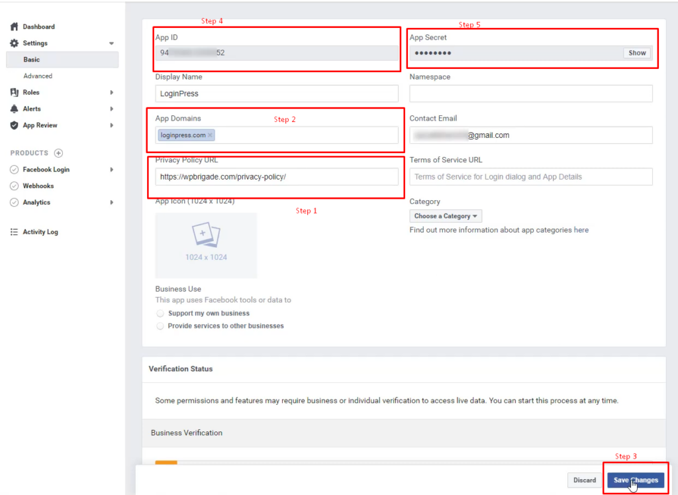Screen dimensions: 678x495
Task: Click the Discard button
Action: click(x=584, y=480)
